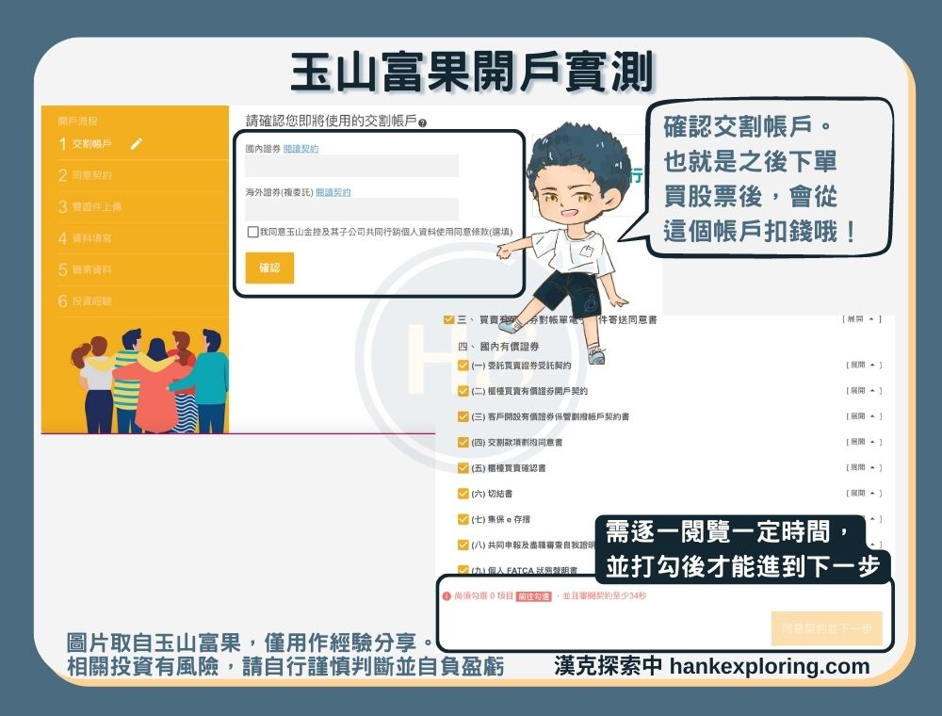Click the hankexploring.com text

(x=770, y=666)
